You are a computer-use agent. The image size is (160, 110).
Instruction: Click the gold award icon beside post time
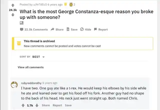(65, 4)
